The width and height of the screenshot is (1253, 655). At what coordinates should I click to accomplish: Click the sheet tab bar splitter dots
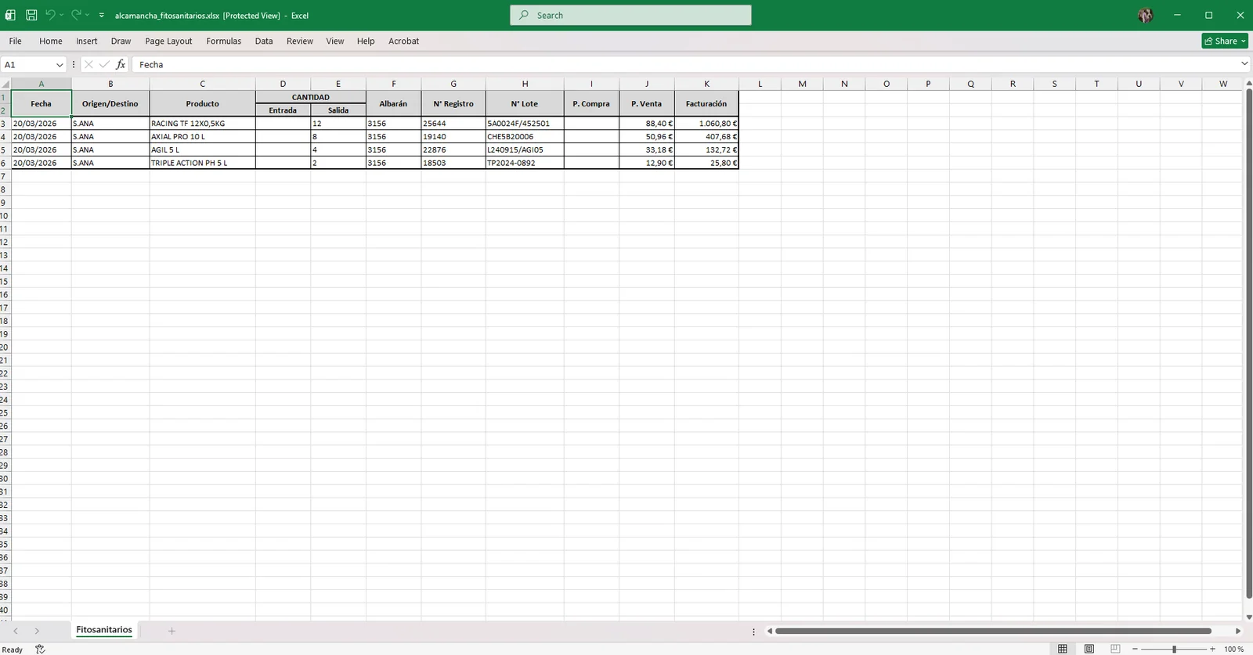753,631
